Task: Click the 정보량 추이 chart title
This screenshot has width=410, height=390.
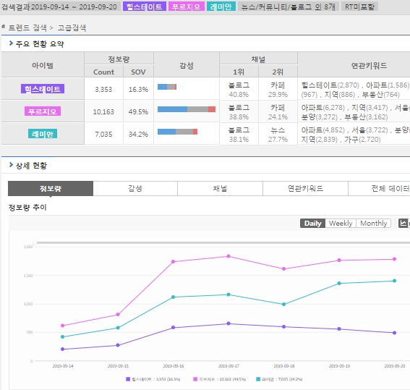Action: pos(27,208)
